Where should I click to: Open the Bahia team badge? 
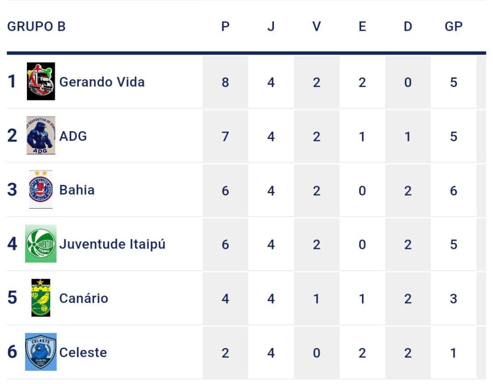(41, 189)
